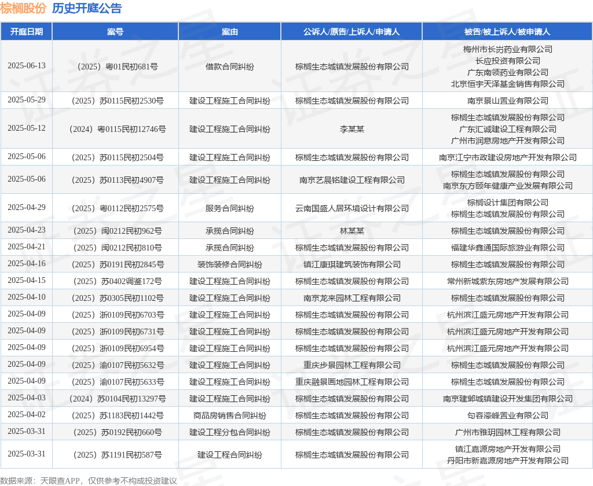
Task: Click date cell 2025-05-12
Action: [27, 128]
